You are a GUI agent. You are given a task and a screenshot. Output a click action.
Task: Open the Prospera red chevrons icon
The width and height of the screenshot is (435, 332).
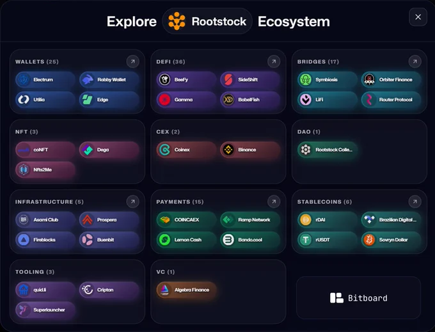(88, 219)
